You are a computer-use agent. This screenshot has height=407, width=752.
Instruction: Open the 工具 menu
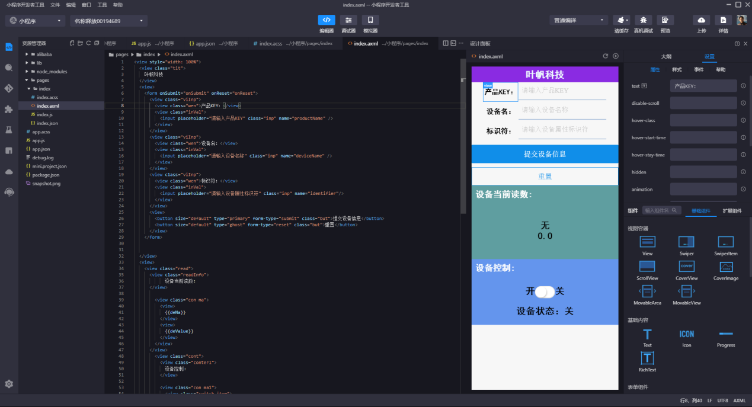pos(102,5)
